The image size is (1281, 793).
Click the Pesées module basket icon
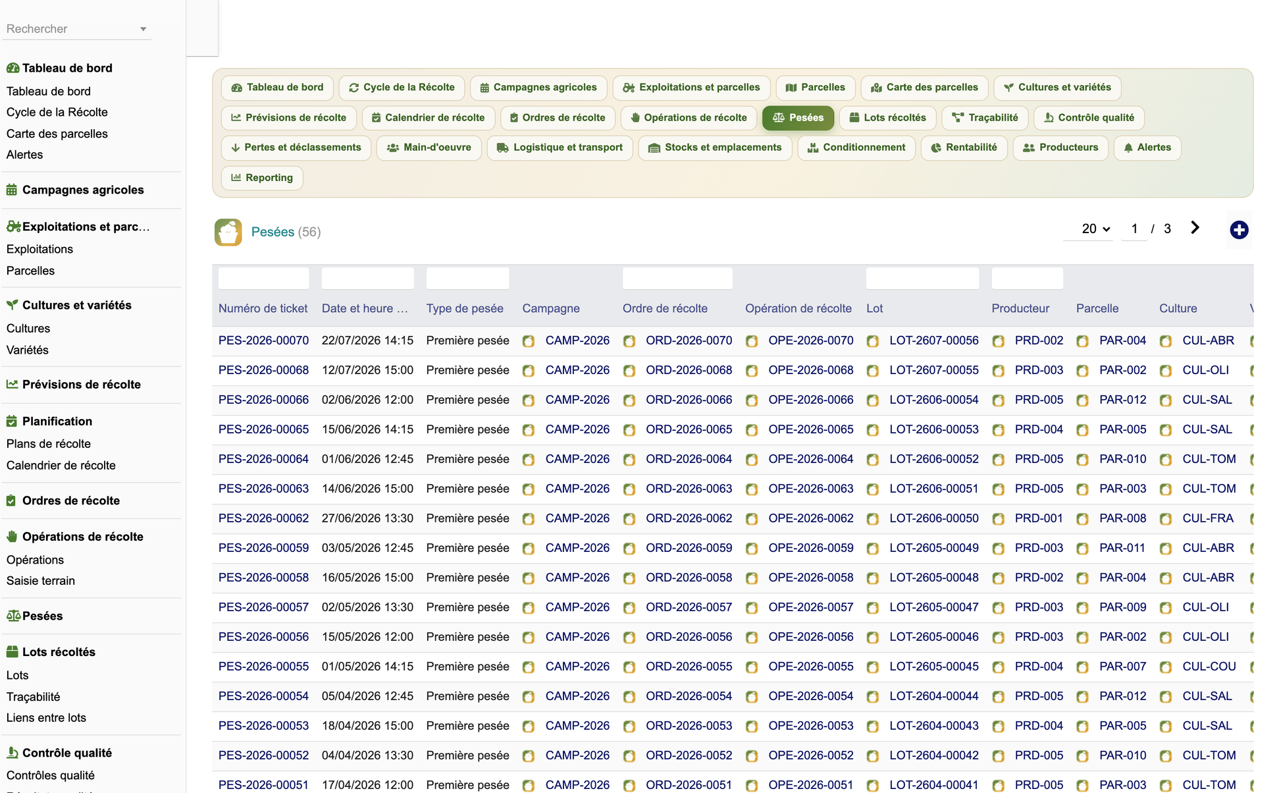[x=228, y=232]
